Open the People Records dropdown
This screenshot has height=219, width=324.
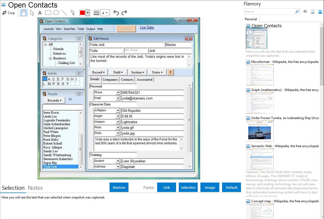point(54,100)
